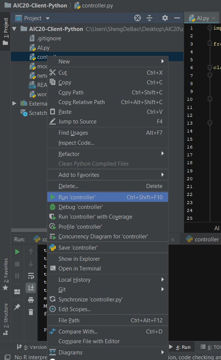This screenshot has height=360, width=221.
Task: Click the up arrow in Run panel
Action: 31,252
